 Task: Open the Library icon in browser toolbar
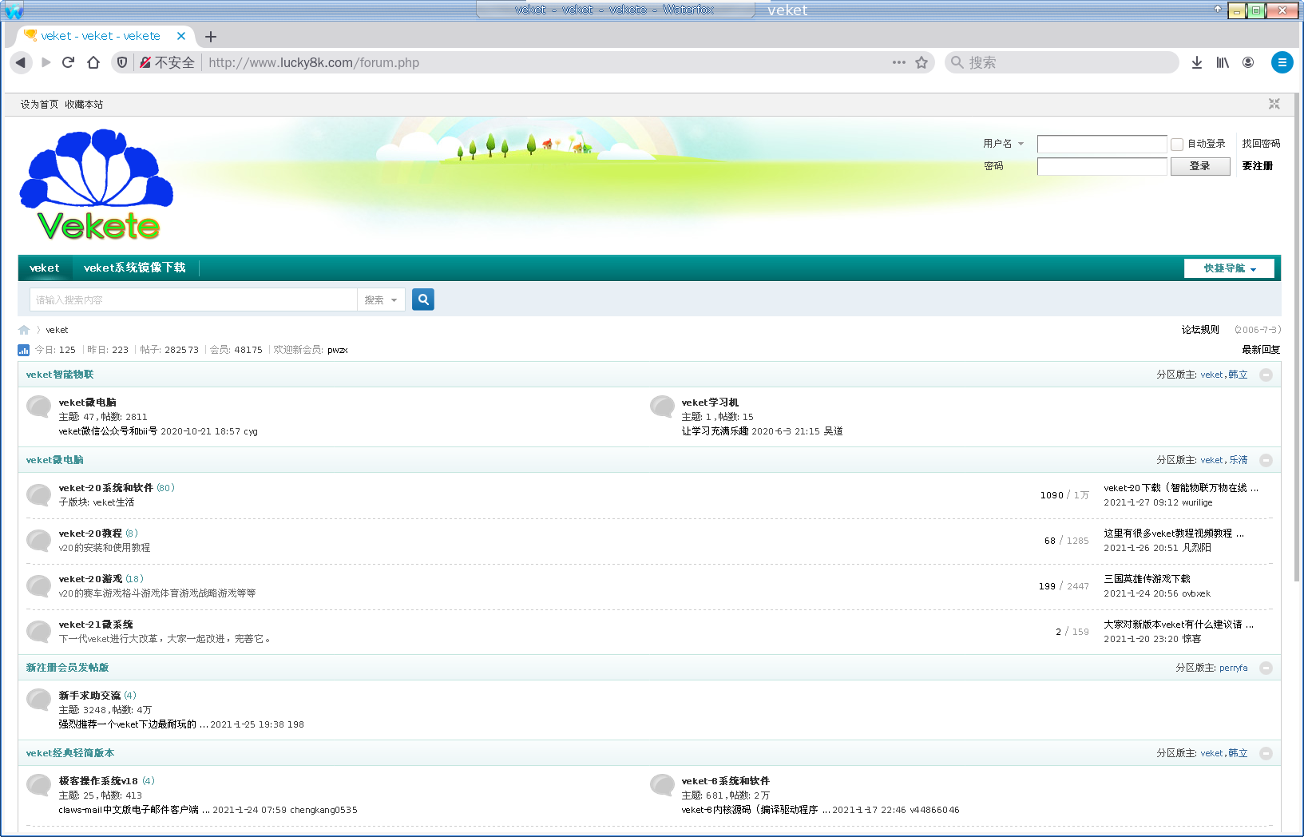[x=1222, y=62]
